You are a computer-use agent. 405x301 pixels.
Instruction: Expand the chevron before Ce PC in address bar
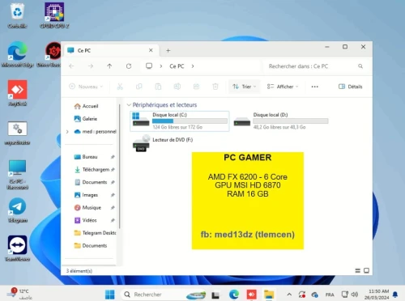[x=161, y=66]
